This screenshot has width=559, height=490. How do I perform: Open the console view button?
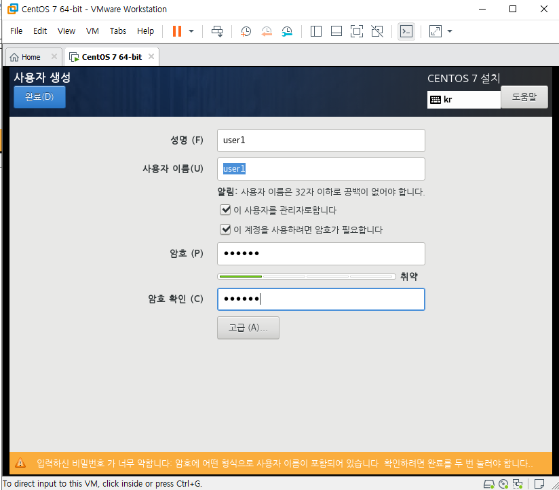(x=406, y=31)
